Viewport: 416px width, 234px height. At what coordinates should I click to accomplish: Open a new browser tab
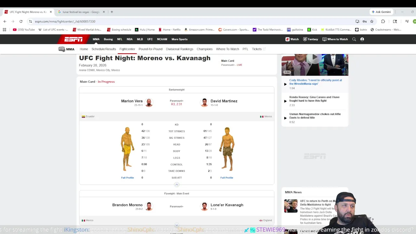click(112, 12)
